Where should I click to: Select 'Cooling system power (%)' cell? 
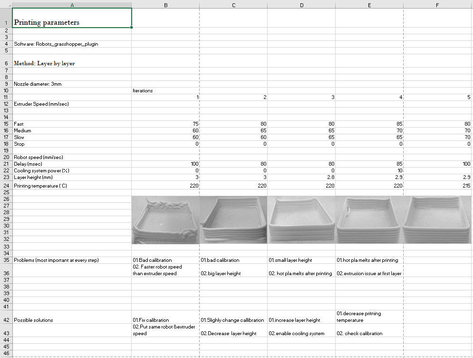72,170
